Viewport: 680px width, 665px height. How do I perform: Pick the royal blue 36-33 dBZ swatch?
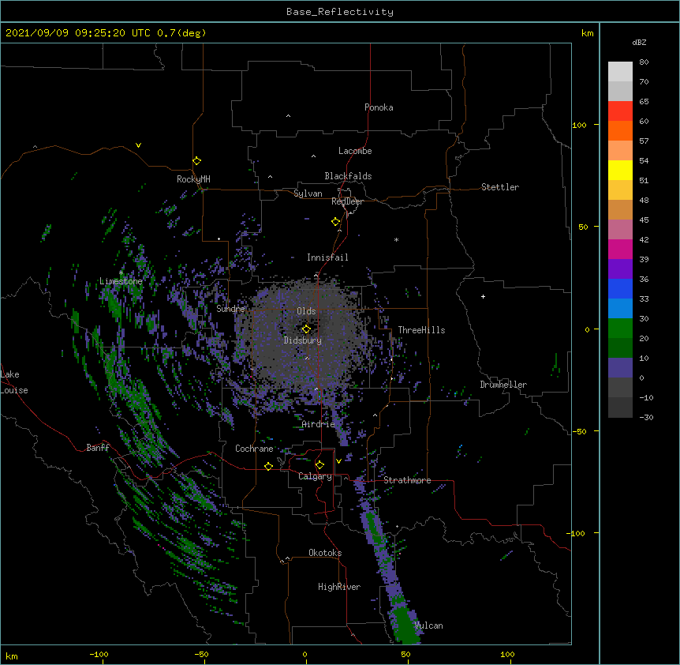(620, 288)
